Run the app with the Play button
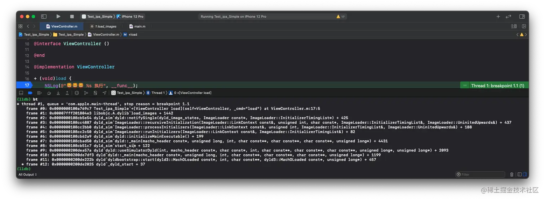This screenshot has height=200, width=545. click(x=58, y=17)
